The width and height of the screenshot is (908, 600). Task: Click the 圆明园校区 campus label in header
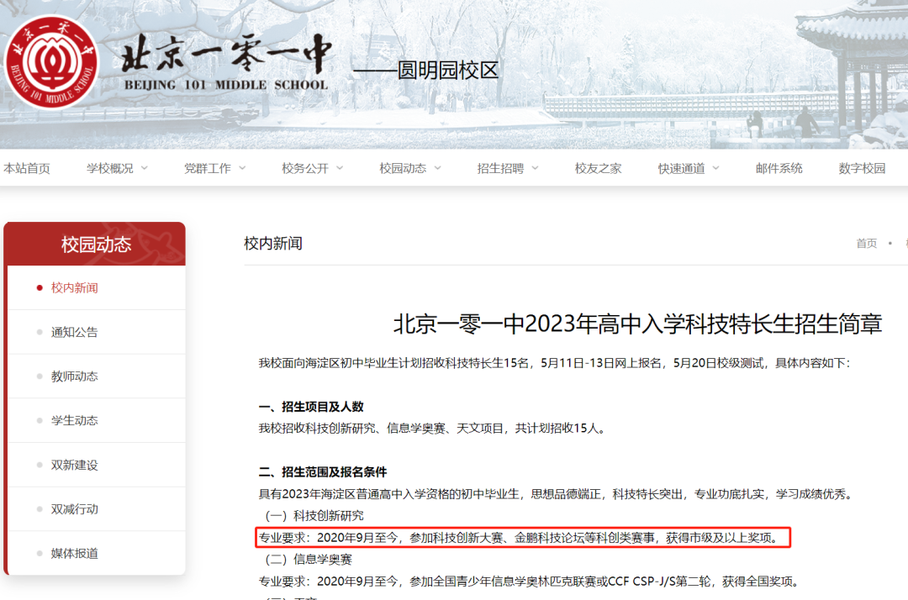(447, 70)
